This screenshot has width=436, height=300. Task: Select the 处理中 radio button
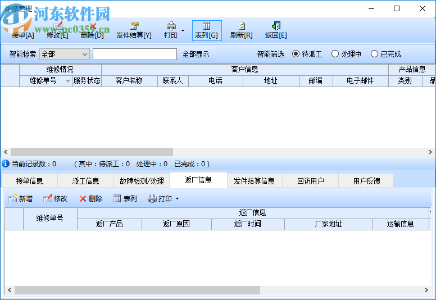tap(335, 54)
